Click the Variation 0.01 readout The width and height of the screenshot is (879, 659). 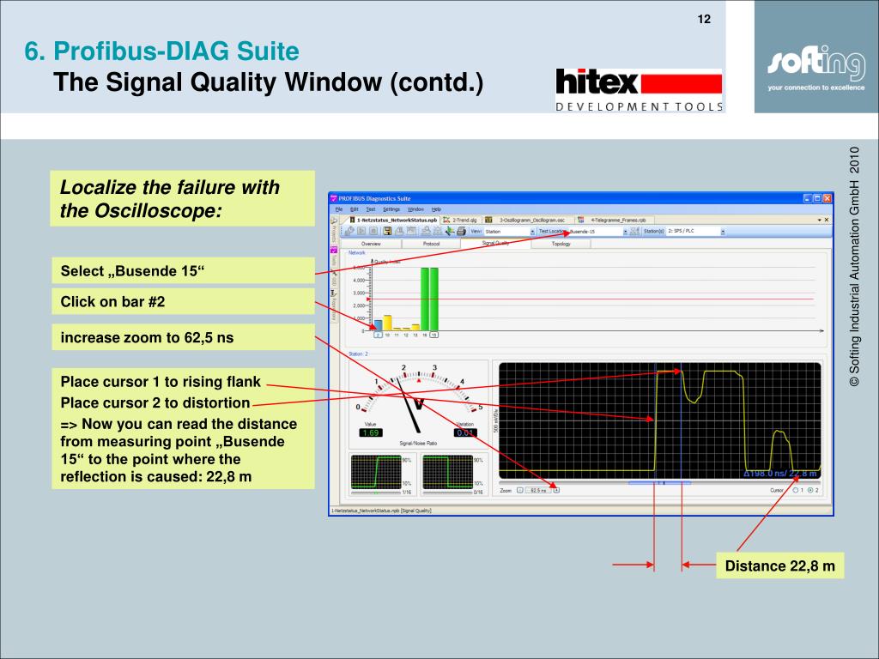(465, 432)
